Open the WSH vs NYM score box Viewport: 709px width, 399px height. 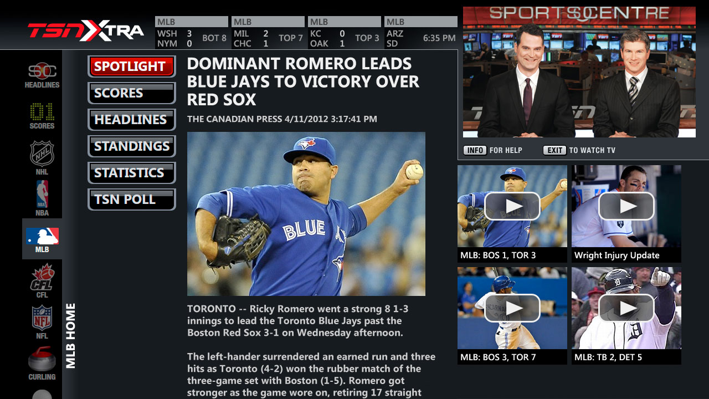click(x=192, y=33)
